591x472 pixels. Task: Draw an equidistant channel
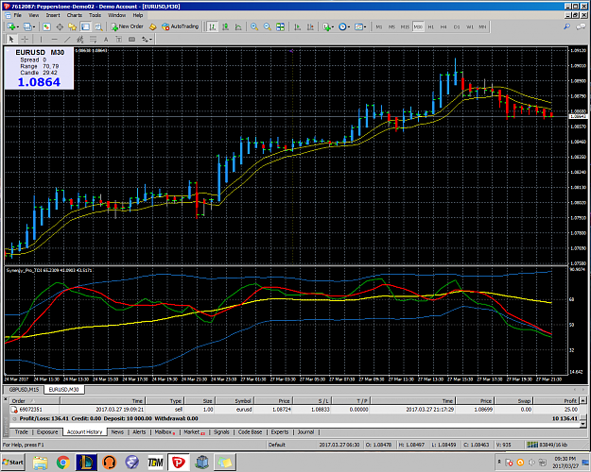[x=80, y=39]
